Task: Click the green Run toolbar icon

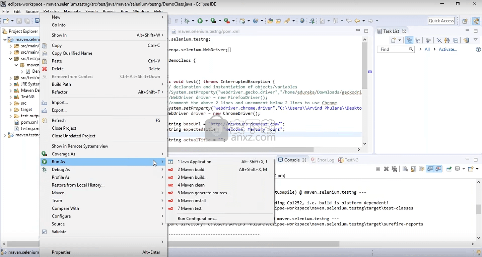Action: (200, 21)
